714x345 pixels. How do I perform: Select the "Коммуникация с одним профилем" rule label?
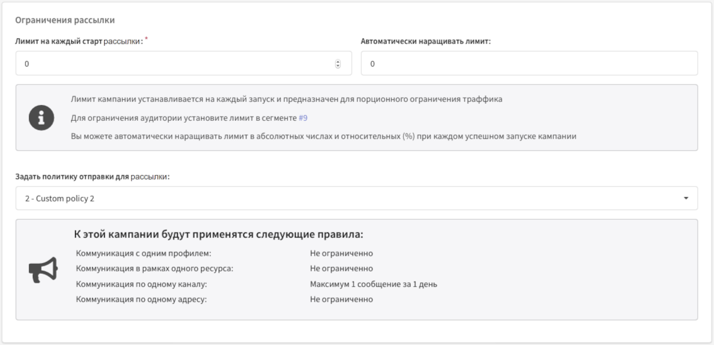142,254
